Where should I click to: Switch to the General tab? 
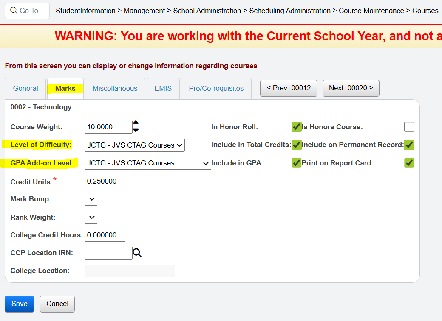coord(25,88)
